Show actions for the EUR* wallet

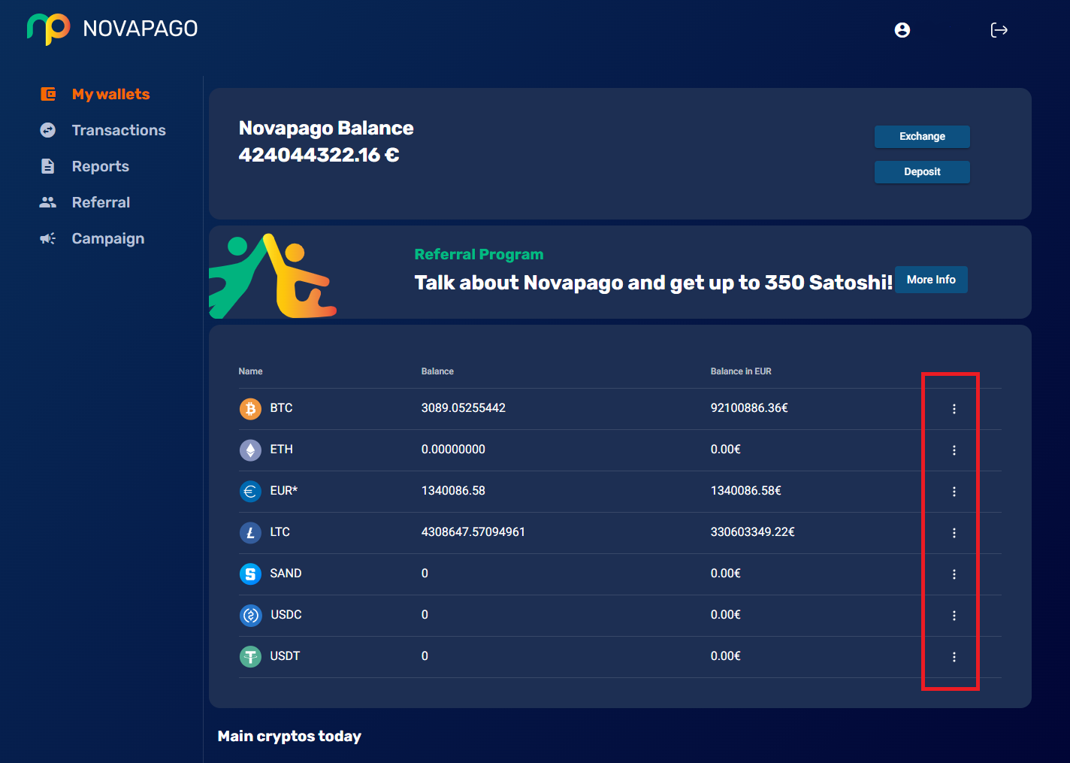[x=954, y=492]
